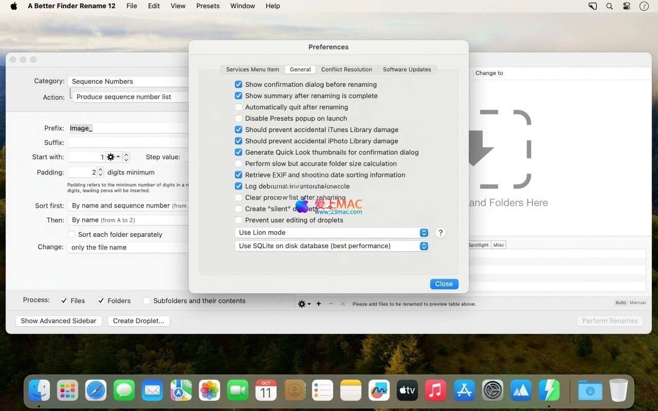
Task: Open the Presets menu in menu bar
Action: coord(208,6)
